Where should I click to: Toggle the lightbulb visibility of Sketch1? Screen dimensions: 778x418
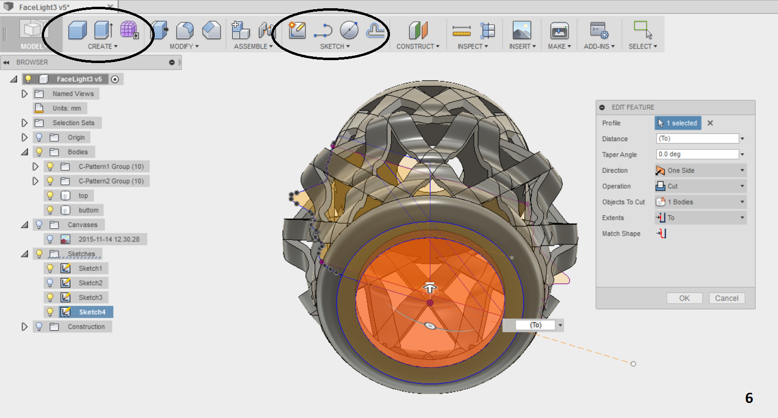[x=50, y=268]
